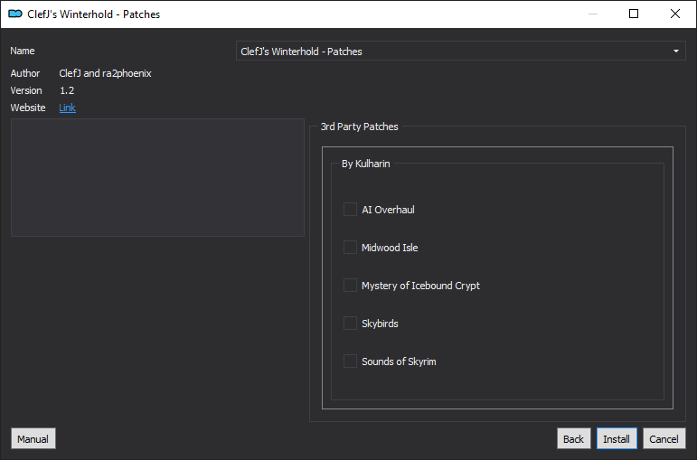Click the Mod Organizer icon in title bar
697x460 pixels.
tap(15, 14)
